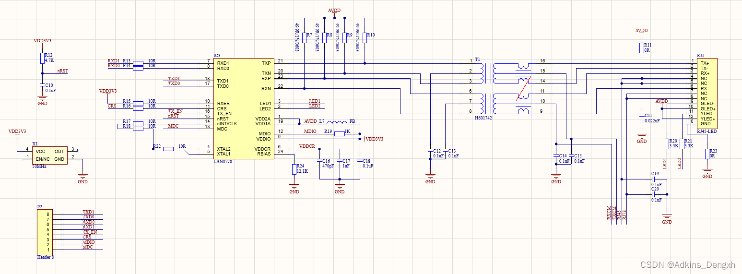
Task: Click the TXP pin name on IC3
Action: point(266,63)
